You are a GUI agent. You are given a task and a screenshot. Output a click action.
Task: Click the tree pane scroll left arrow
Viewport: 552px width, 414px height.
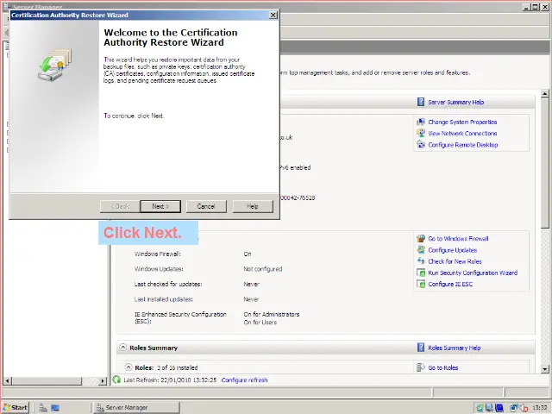tap(7, 380)
